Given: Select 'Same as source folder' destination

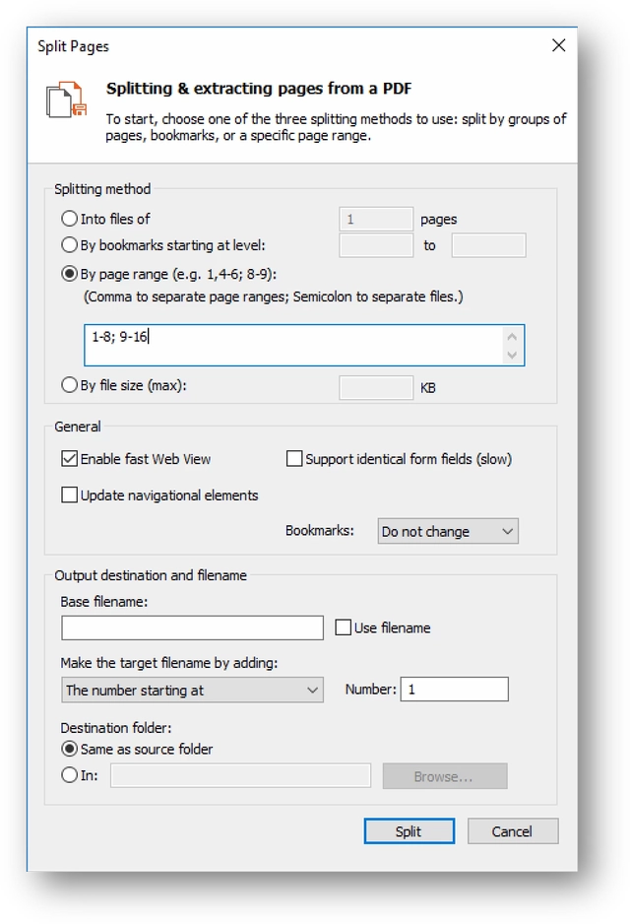Looking at the screenshot, I should click(70, 750).
